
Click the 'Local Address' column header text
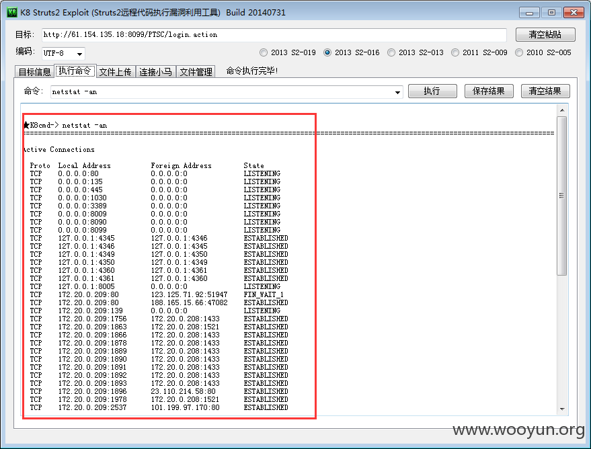click(84, 166)
